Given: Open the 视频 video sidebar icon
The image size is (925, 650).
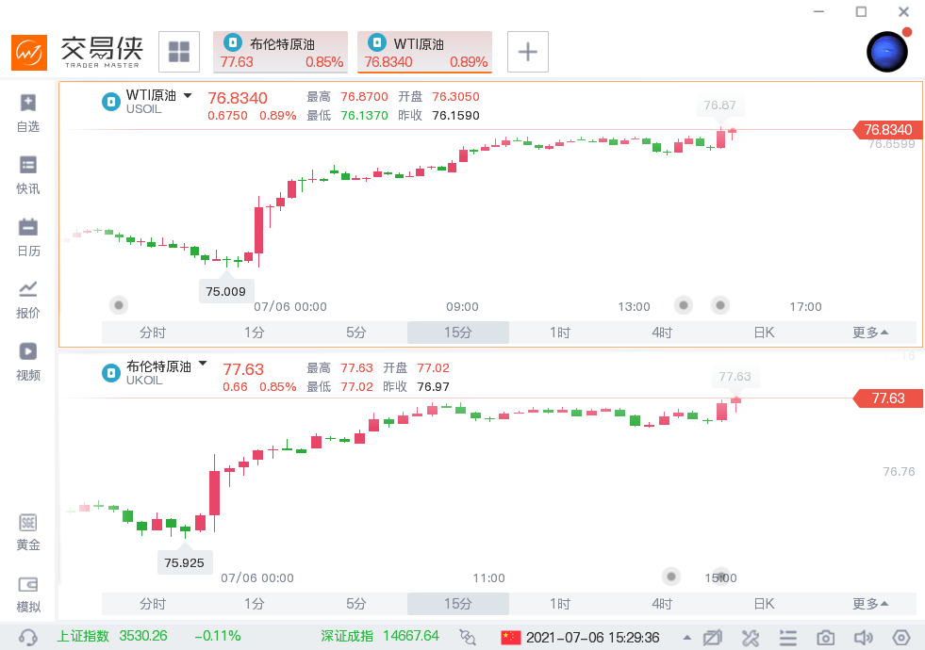Looking at the screenshot, I should (27, 362).
